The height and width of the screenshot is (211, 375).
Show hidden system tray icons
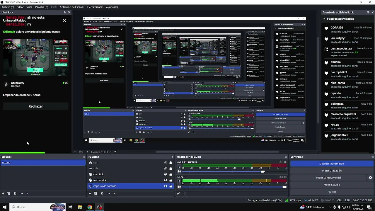pyautogui.click(x=330, y=207)
